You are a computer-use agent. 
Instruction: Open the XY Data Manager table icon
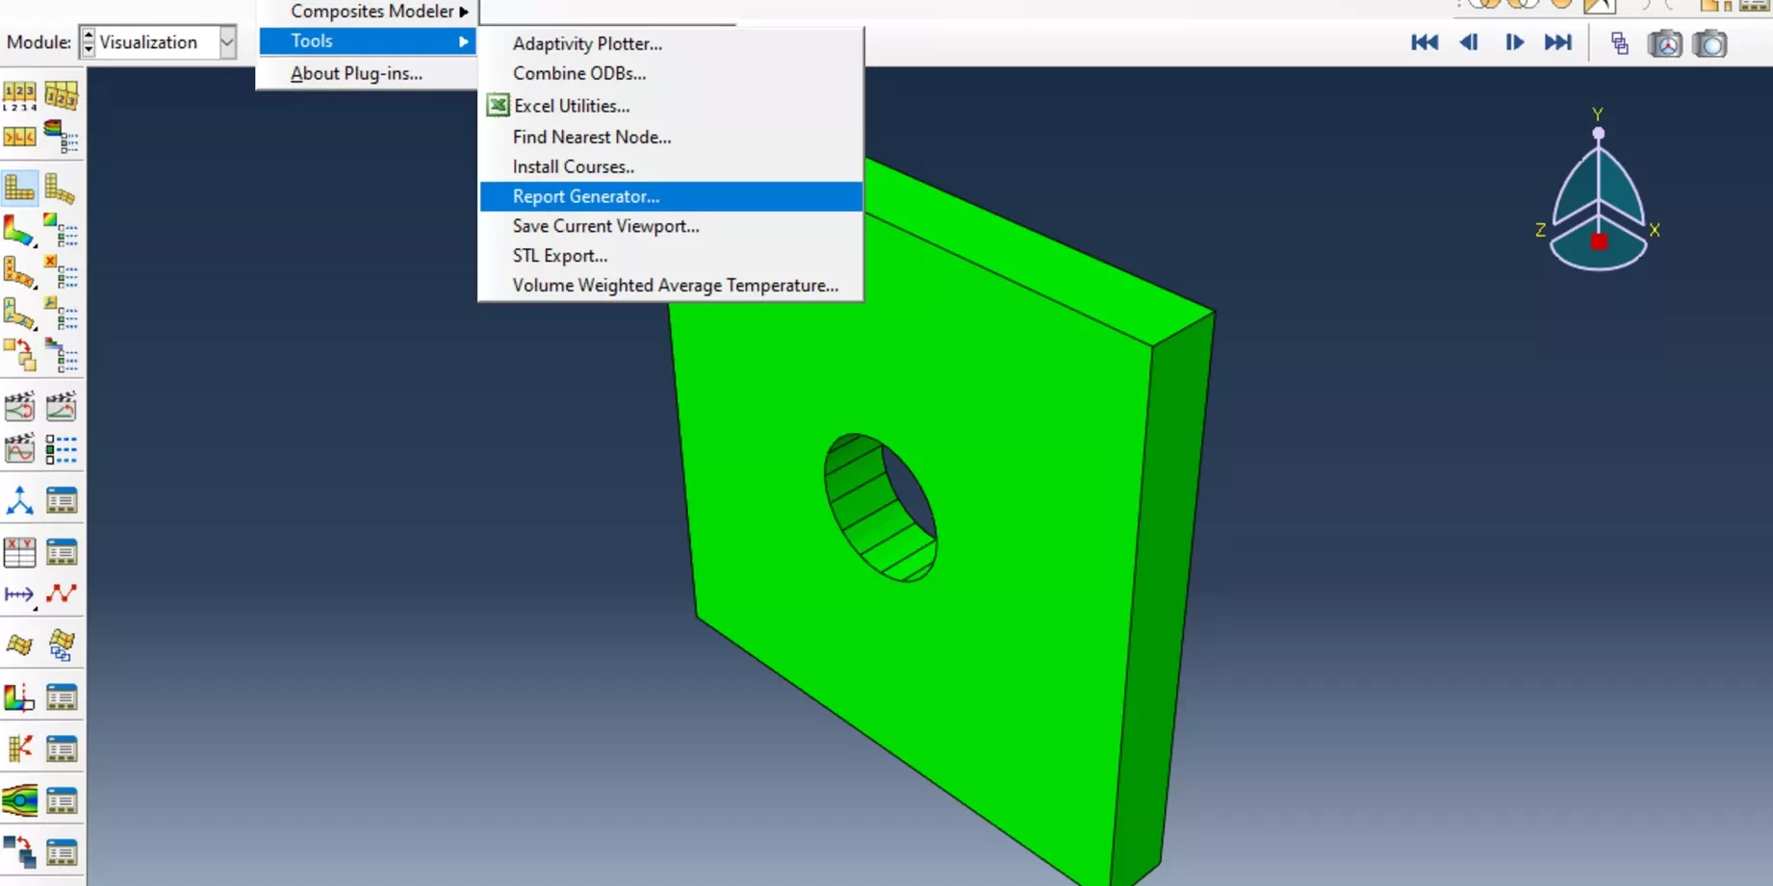tap(62, 552)
